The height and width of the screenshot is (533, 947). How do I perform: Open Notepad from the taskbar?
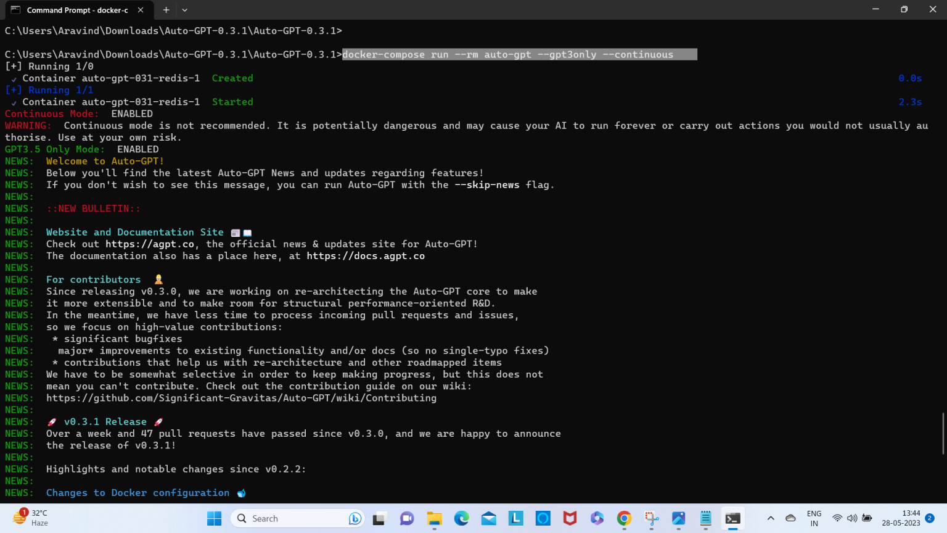(x=706, y=519)
